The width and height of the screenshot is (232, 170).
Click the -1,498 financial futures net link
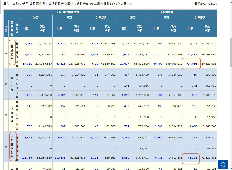(192, 126)
